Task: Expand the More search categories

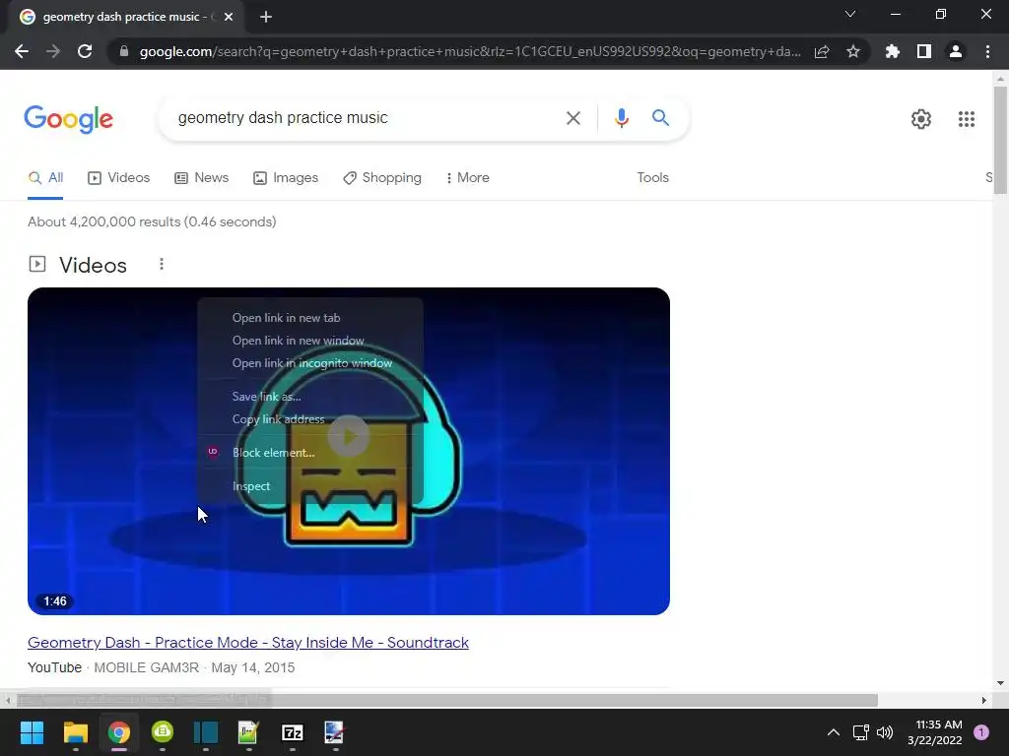Action: [x=468, y=178]
